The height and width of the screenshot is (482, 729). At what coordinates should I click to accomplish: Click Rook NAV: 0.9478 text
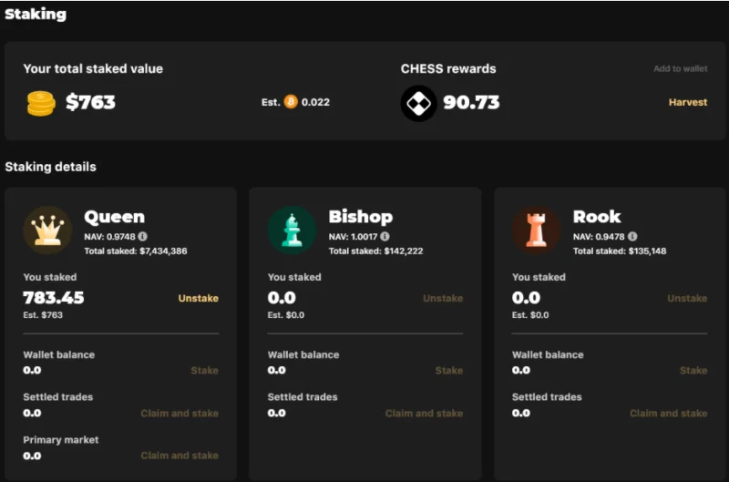599,237
